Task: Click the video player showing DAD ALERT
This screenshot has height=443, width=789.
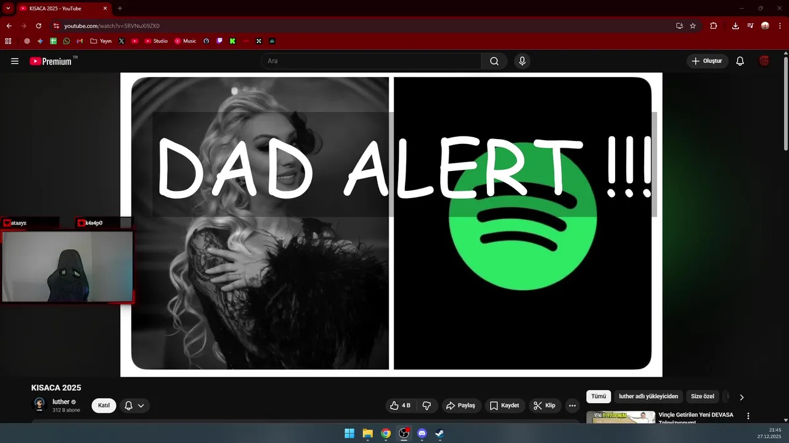Action: (391, 225)
